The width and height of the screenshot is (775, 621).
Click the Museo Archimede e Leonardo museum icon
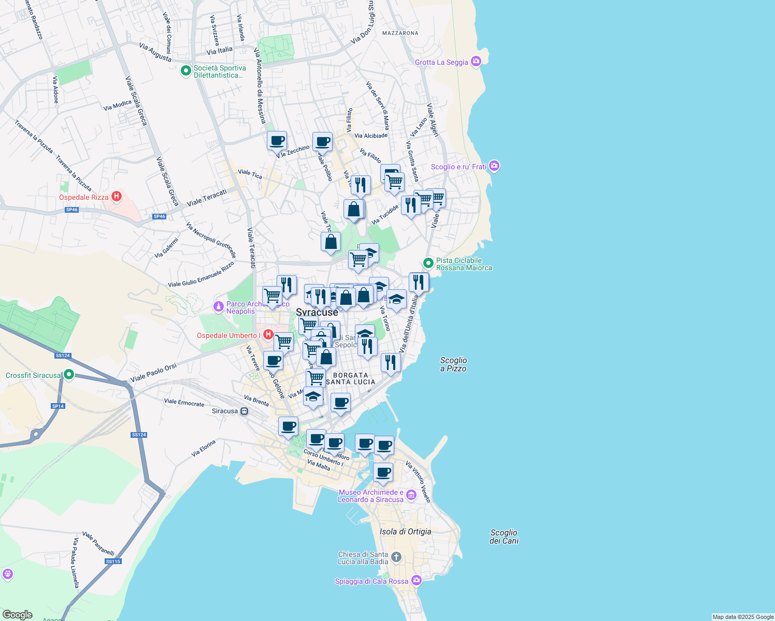411,495
